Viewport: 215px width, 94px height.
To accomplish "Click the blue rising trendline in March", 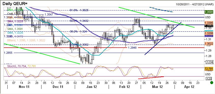I will 163,39.
